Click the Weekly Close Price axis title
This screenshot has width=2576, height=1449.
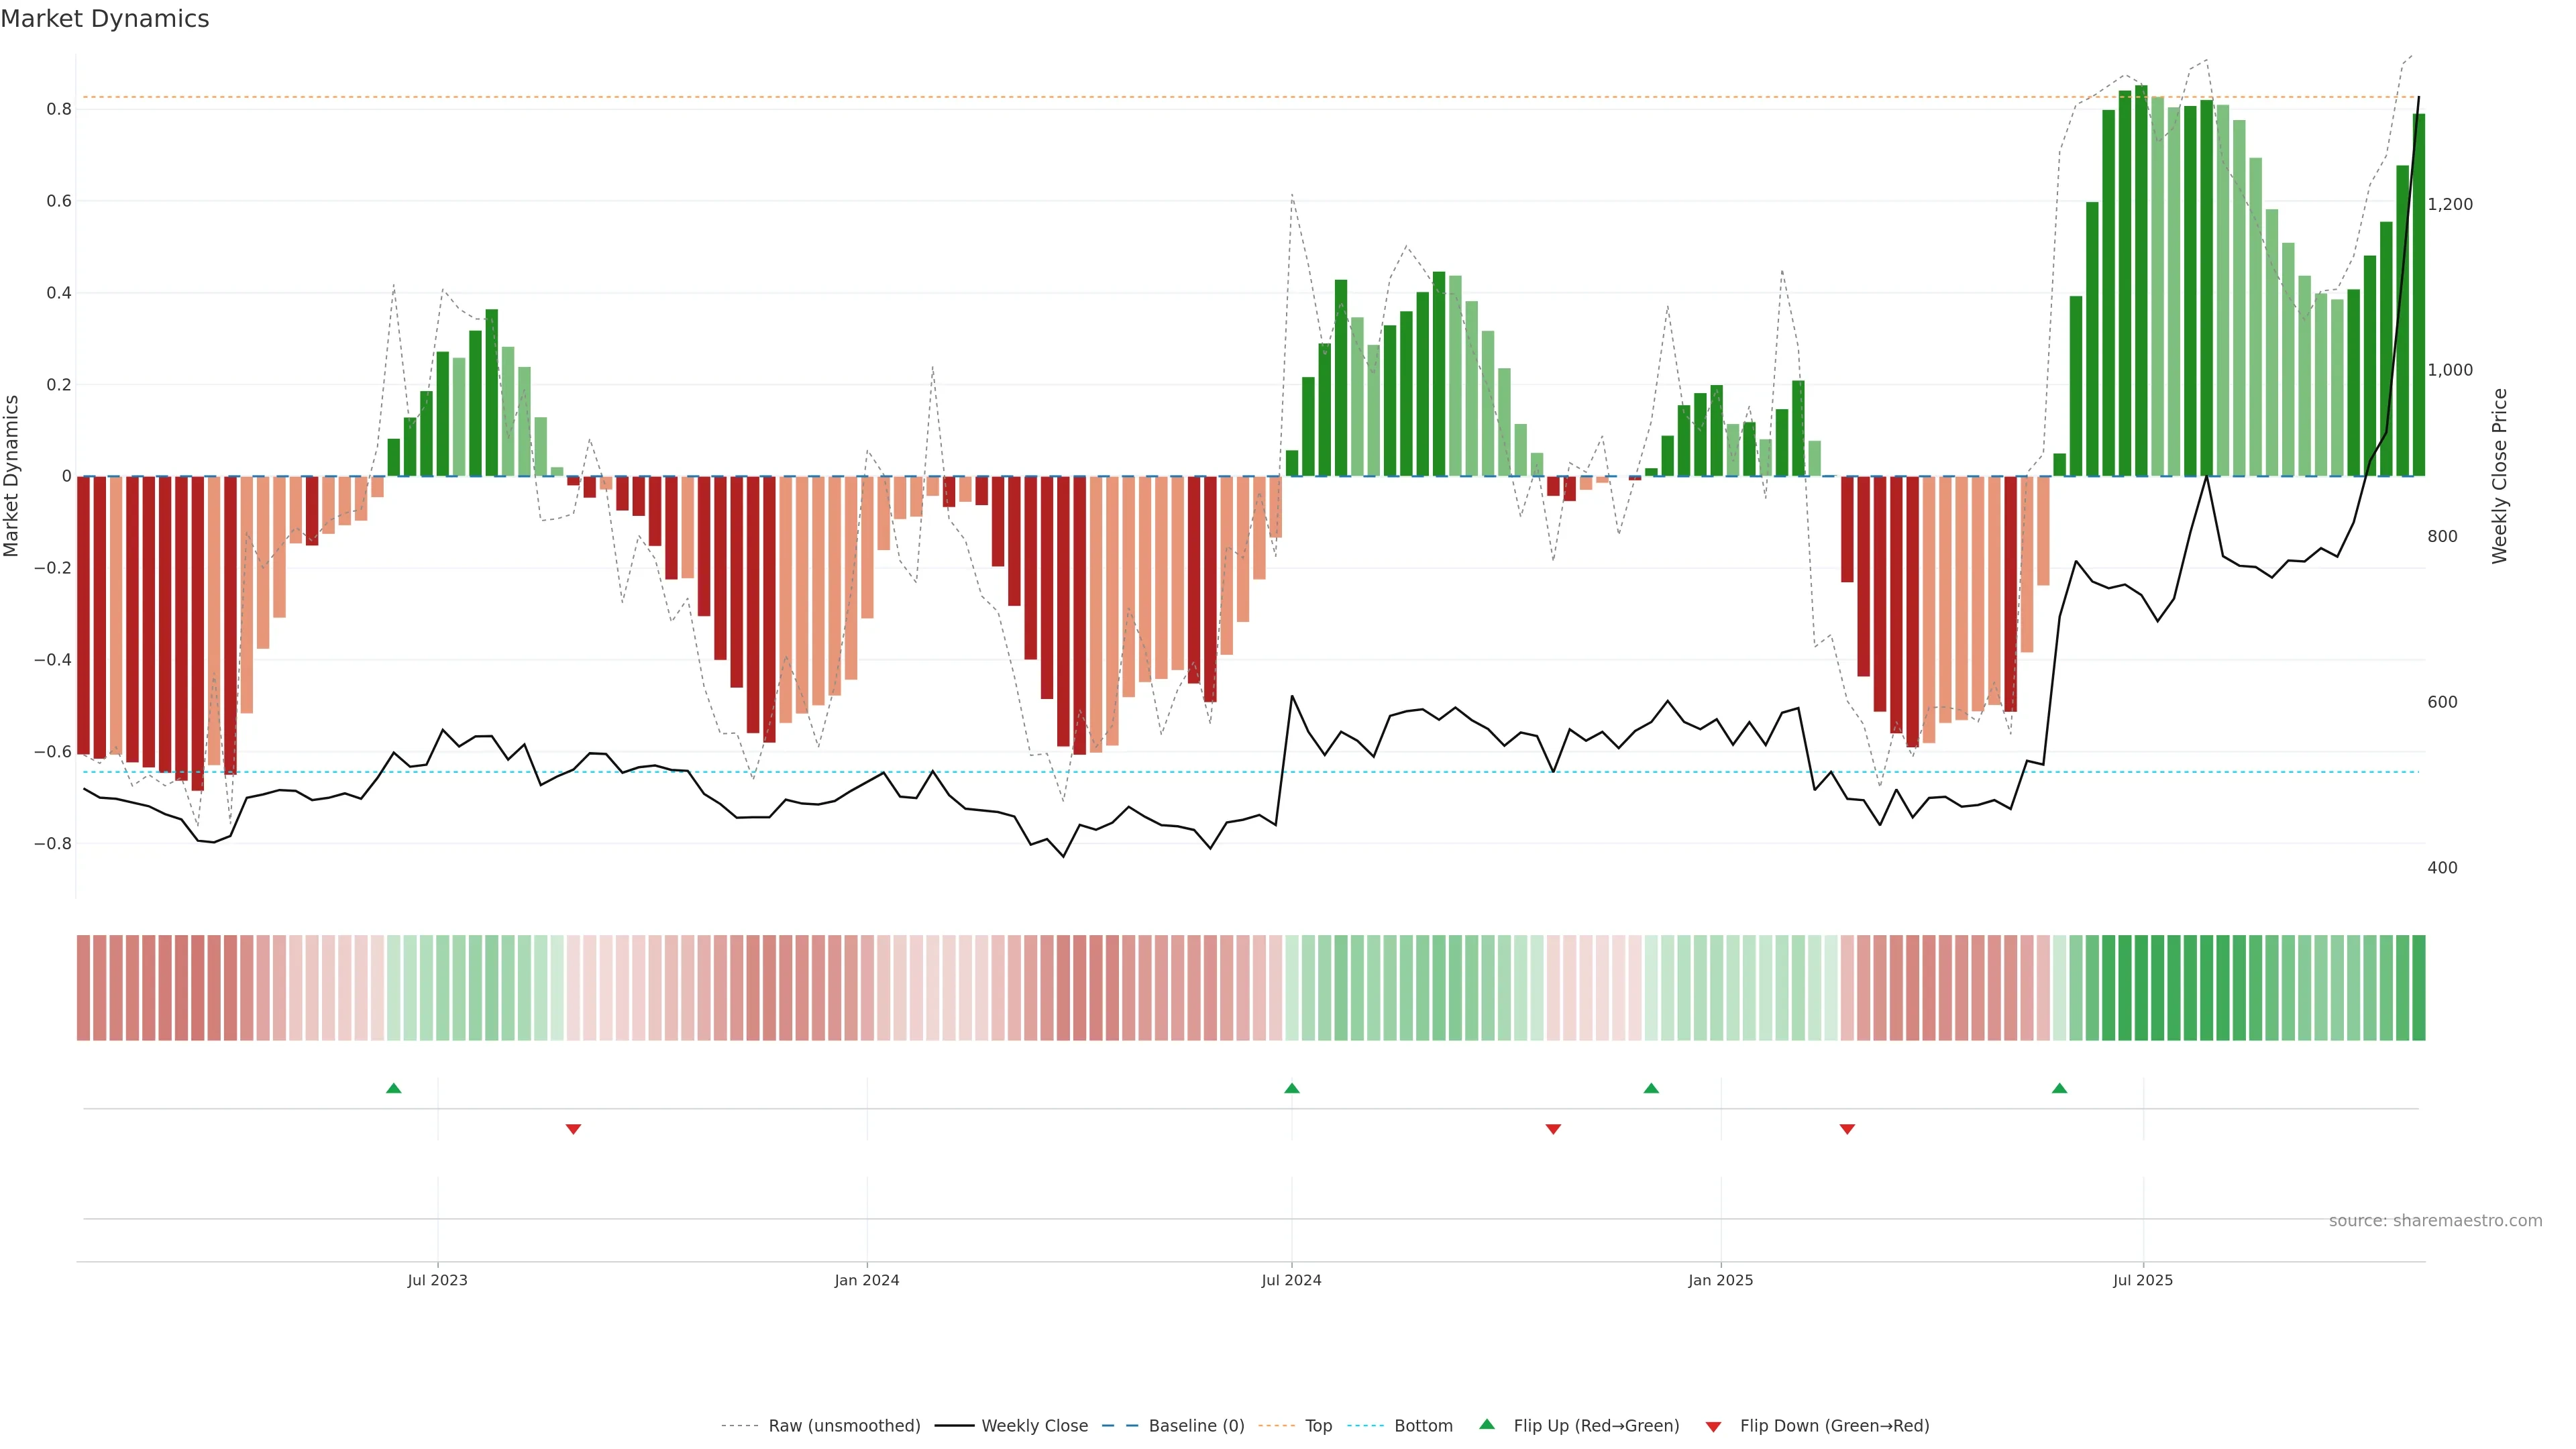[x=2499, y=476]
